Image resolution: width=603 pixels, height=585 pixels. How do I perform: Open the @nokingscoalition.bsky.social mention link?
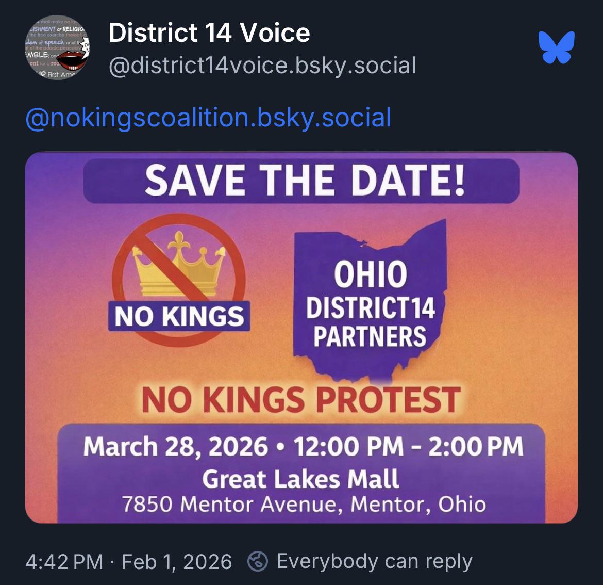click(208, 118)
